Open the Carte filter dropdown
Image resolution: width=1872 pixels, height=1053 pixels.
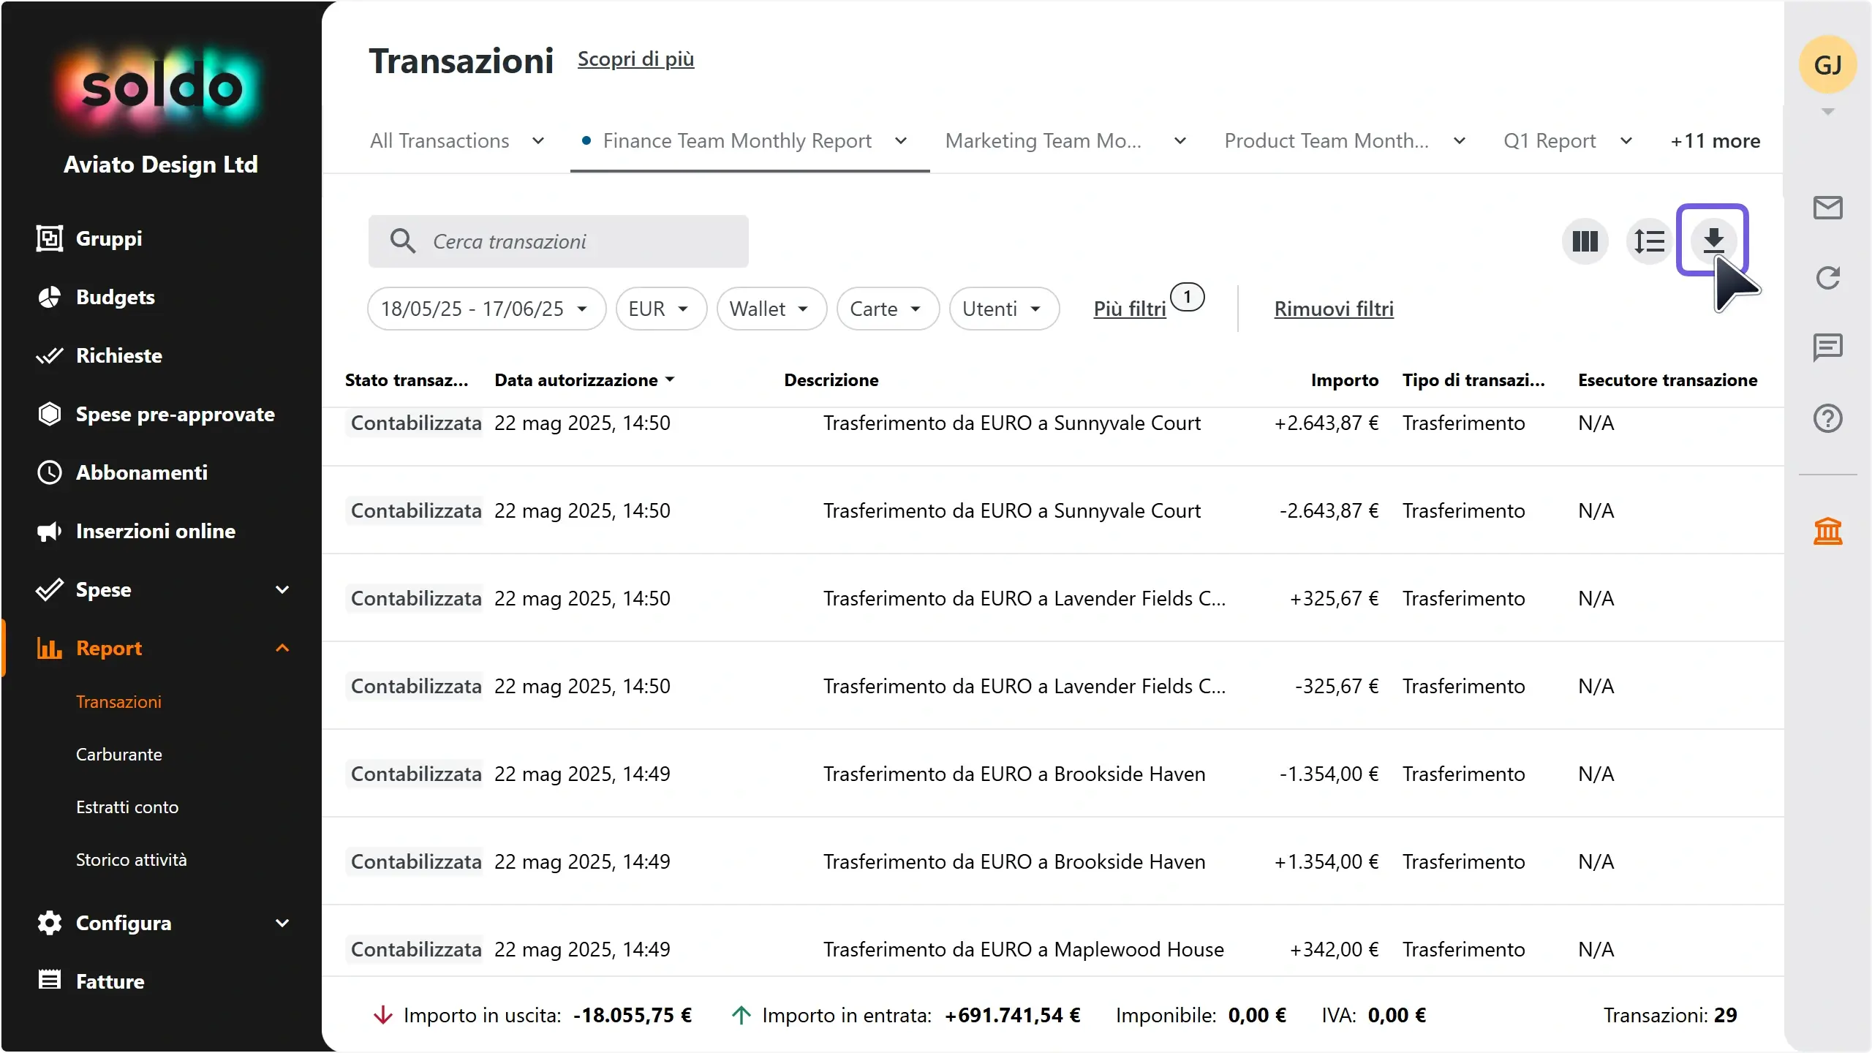[x=888, y=309]
